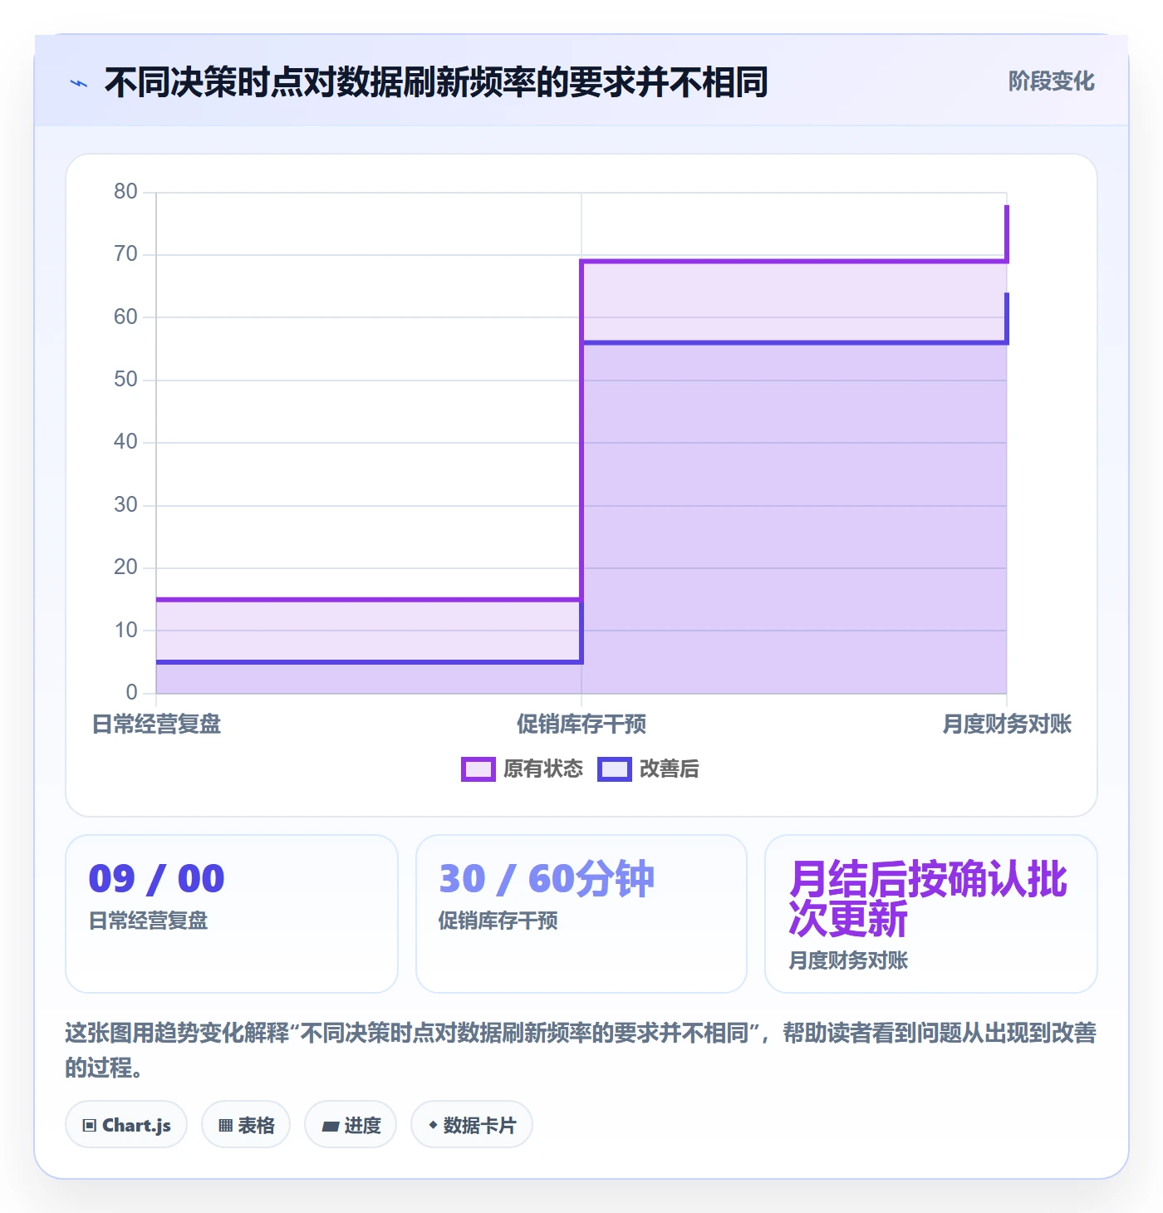Click the 进度 chip bar icon
Screen dimensions: 1163x1213
331,1127
